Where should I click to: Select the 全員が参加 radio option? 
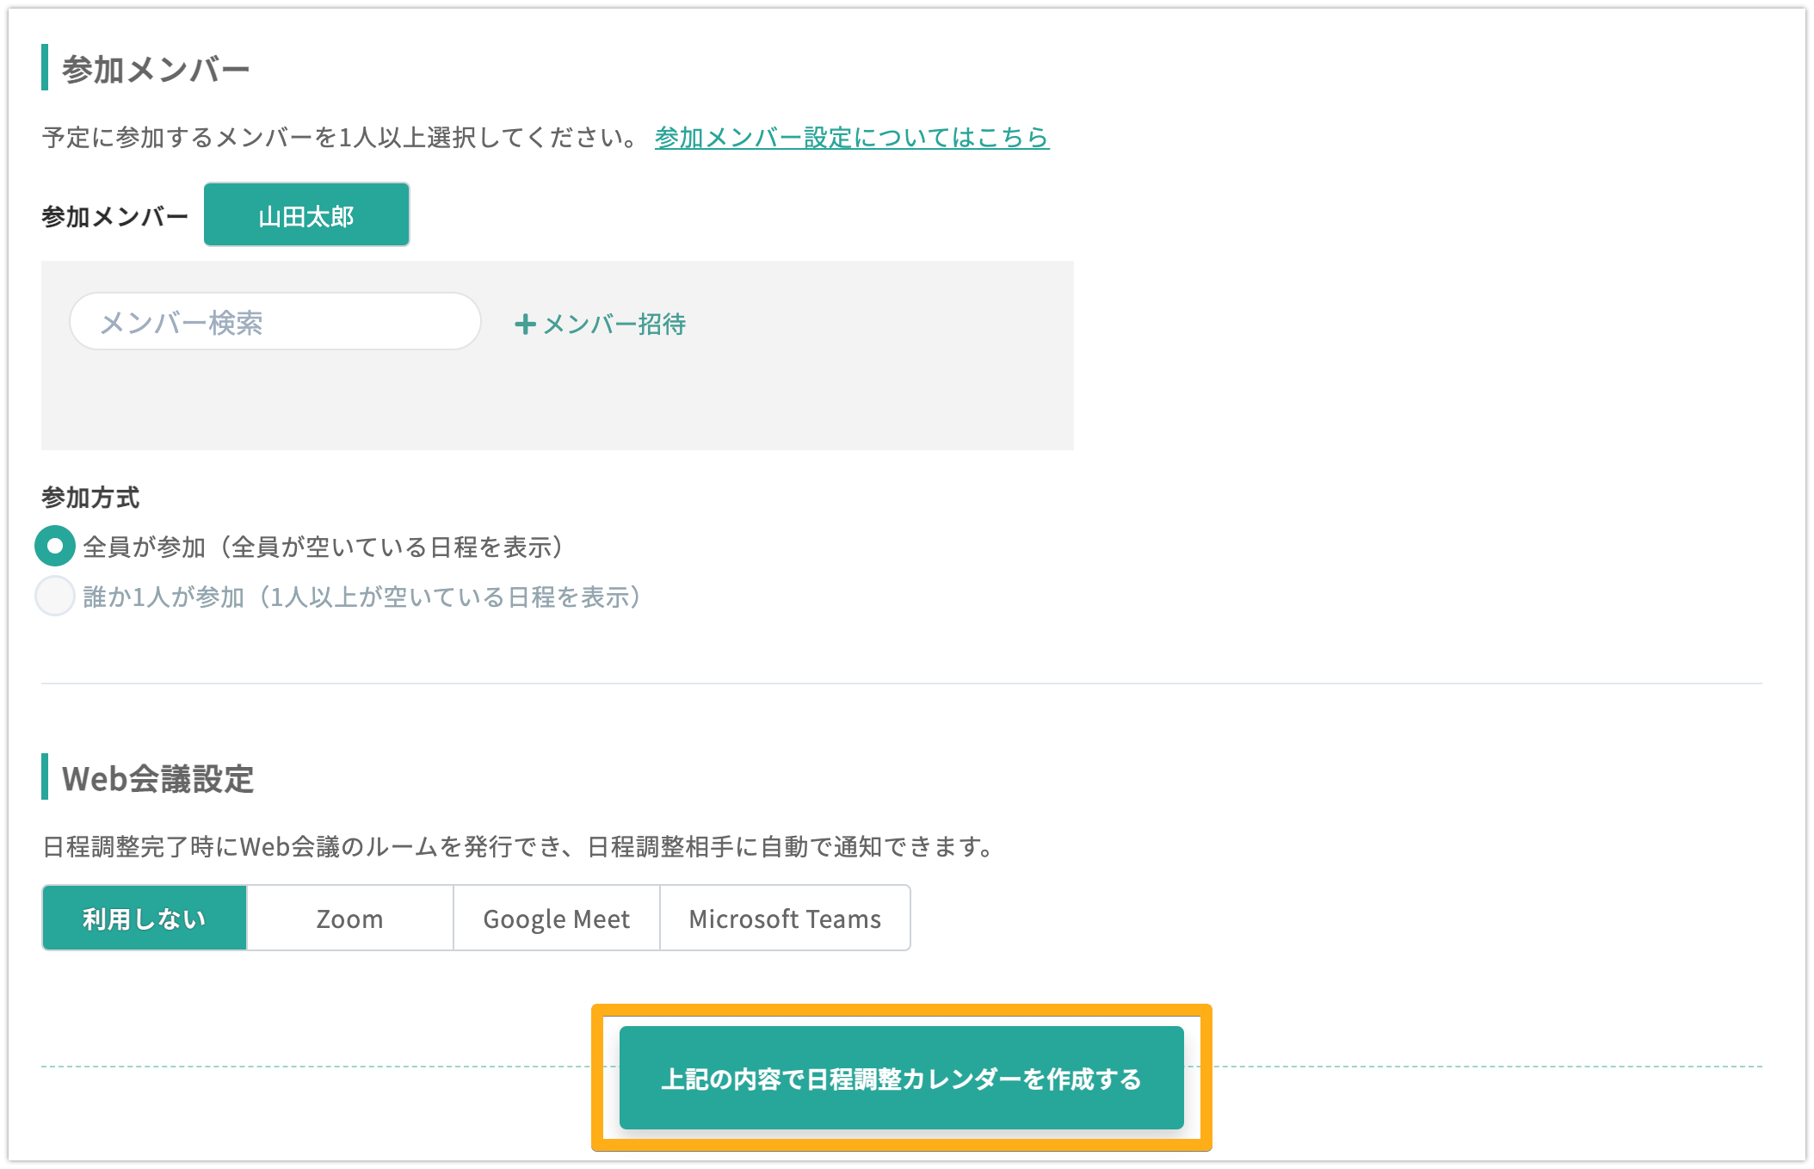55,547
